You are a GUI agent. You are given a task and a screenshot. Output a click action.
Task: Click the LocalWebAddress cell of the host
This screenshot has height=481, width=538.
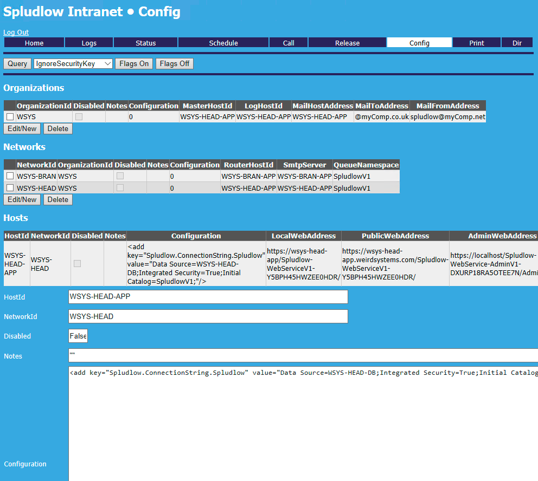[x=304, y=264]
